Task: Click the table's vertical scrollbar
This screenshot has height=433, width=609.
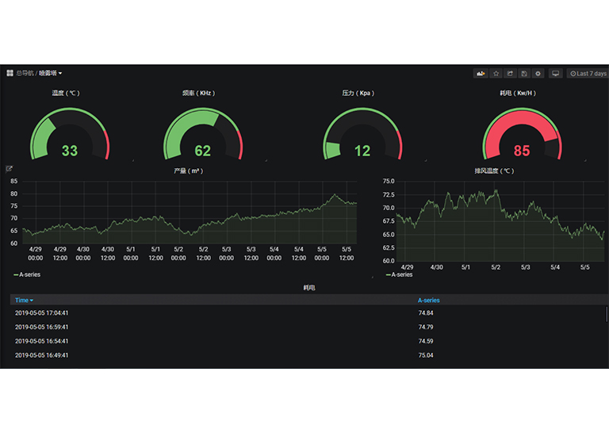Action: (x=607, y=314)
